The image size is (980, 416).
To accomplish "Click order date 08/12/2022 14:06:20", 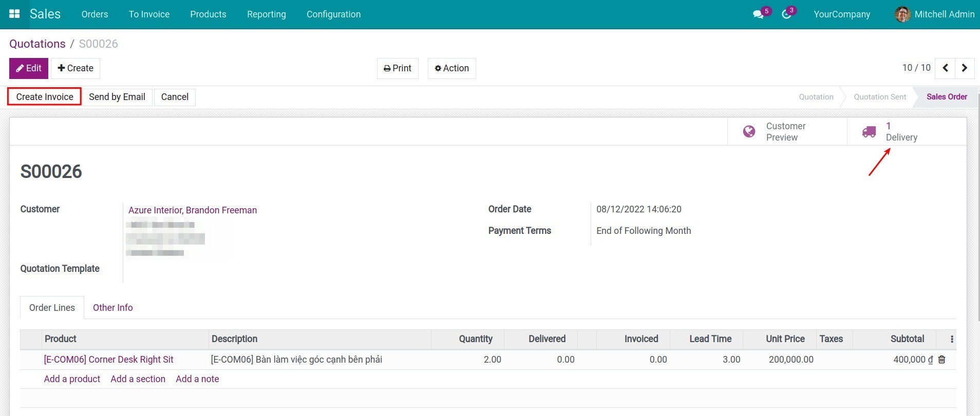I will [x=638, y=209].
